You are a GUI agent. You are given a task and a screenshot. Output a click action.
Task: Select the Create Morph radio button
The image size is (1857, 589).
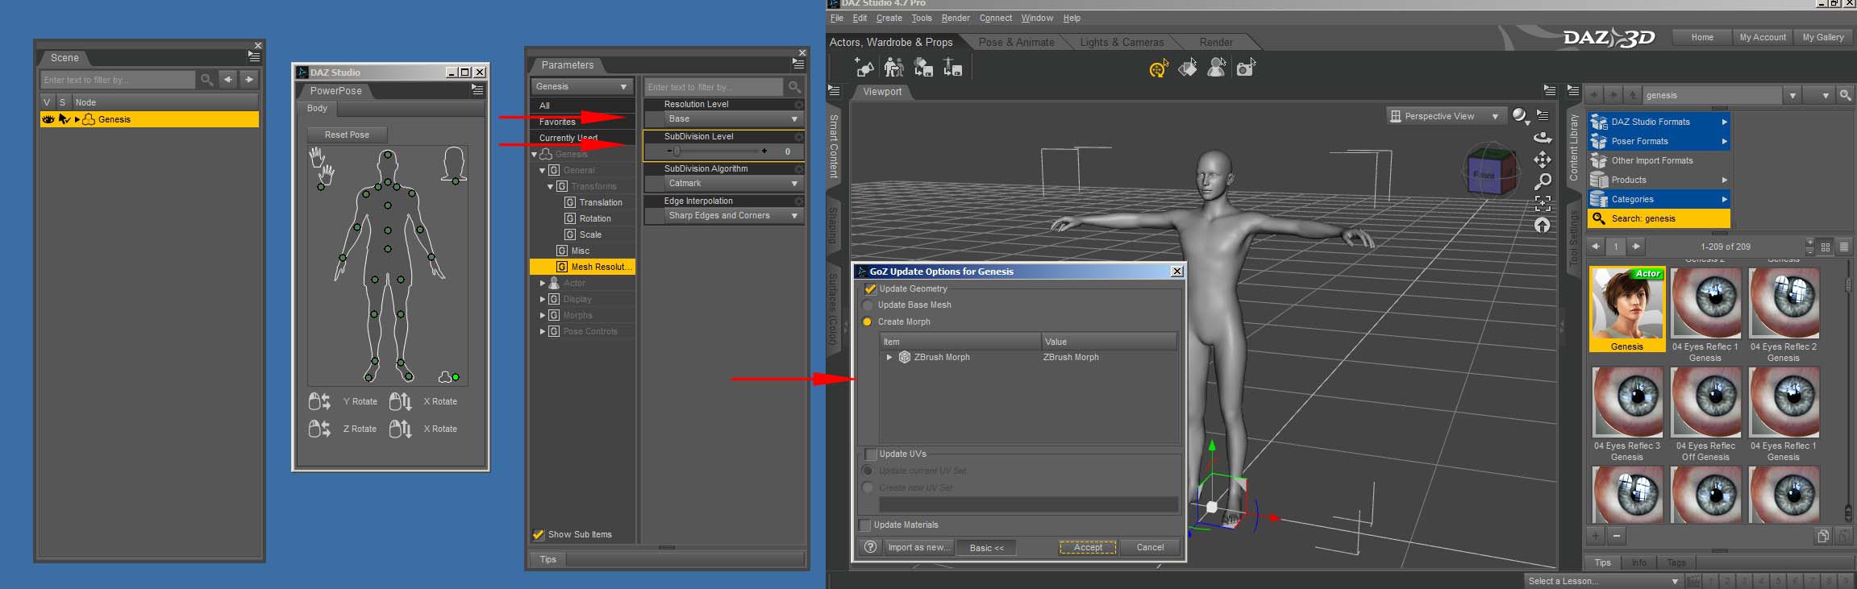click(868, 322)
